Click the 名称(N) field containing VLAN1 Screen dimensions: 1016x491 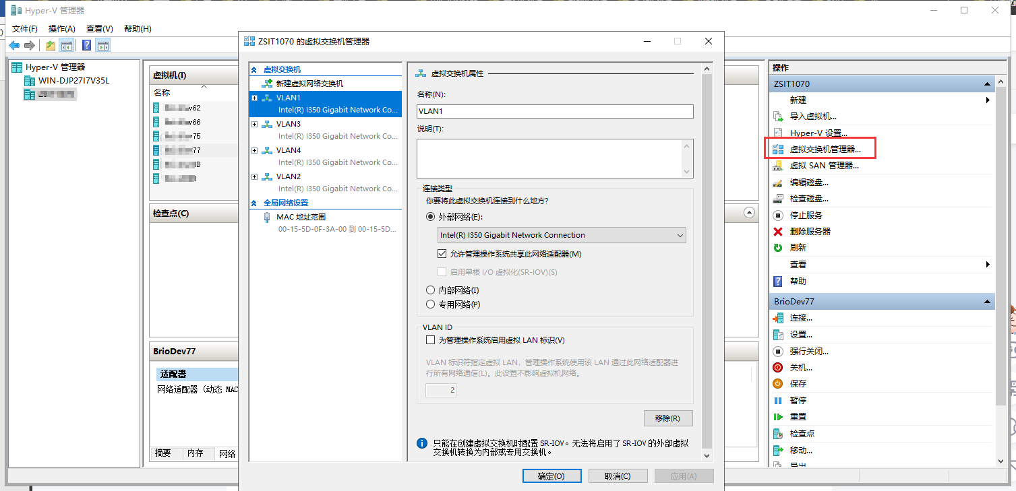coord(555,111)
